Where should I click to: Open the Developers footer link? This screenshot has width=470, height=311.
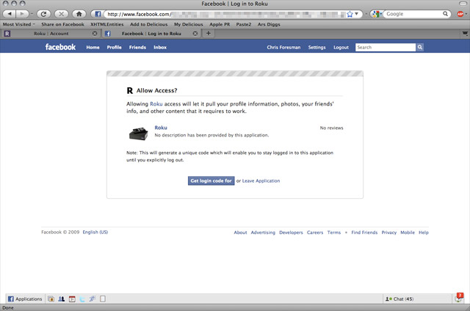point(291,233)
